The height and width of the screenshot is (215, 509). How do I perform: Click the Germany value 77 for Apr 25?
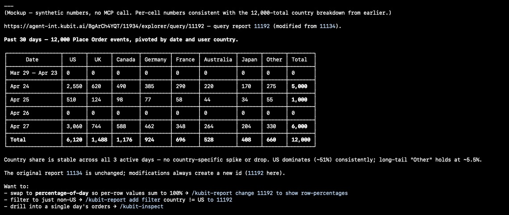point(148,100)
